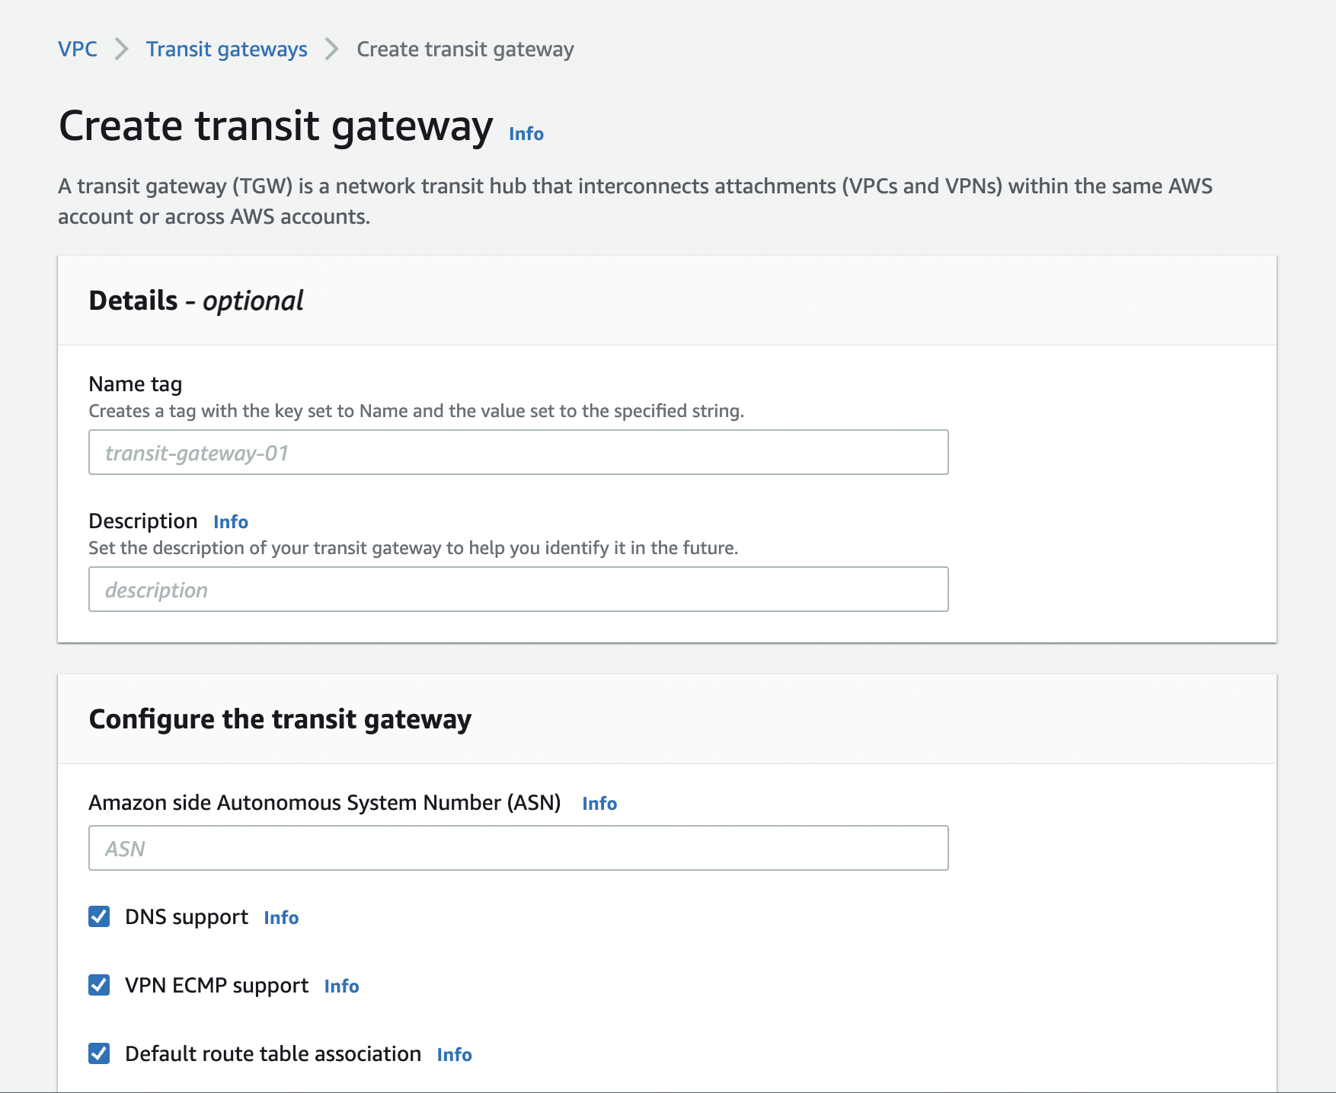Open Info link for DNS support
The height and width of the screenshot is (1093, 1336).
click(280, 918)
